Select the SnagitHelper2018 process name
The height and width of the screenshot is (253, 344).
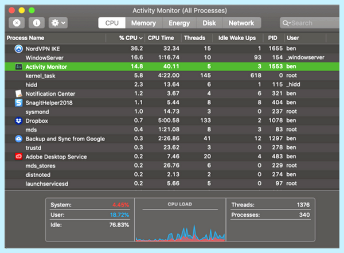coord(49,103)
